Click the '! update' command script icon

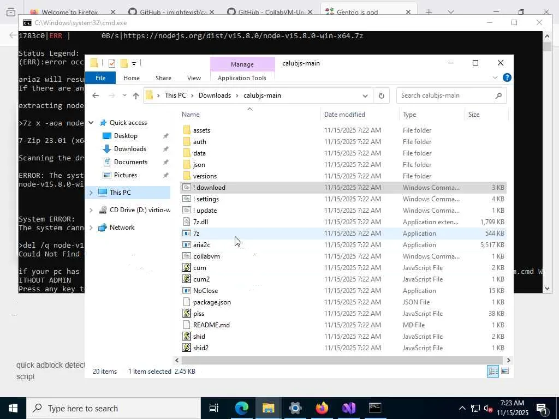click(x=187, y=210)
